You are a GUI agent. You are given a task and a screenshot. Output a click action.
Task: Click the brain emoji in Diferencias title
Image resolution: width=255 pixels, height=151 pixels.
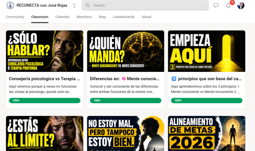point(124,79)
